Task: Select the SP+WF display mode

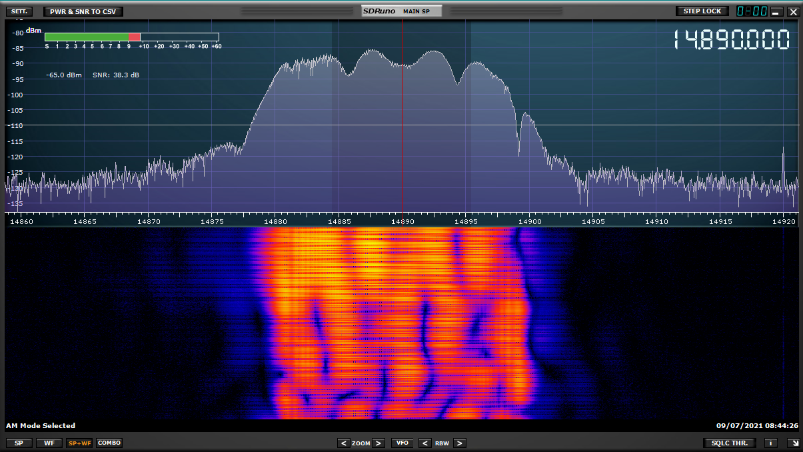Action: tap(79, 443)
